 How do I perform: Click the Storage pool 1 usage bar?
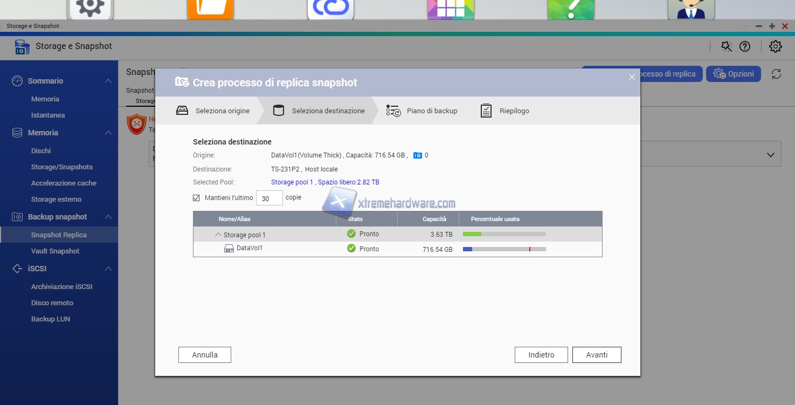click(x=504, y=234)
